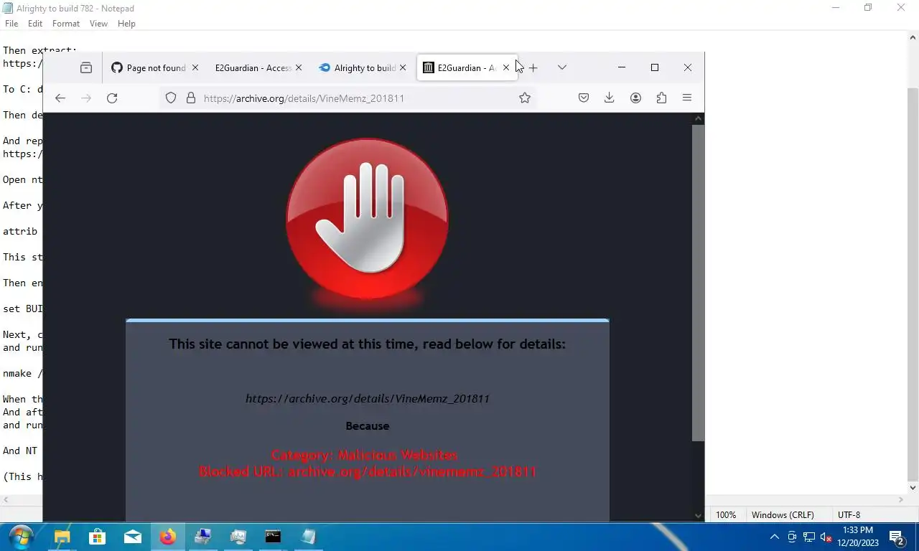This screenshot has height=551, width=919.
Task: Switch to the Alrighty to build tab
Action: [357, 67]
